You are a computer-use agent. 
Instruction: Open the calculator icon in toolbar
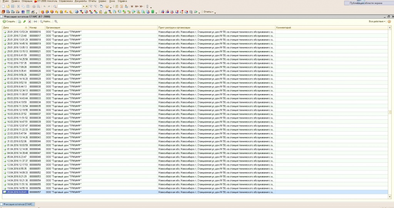click(x=117, y=7)
